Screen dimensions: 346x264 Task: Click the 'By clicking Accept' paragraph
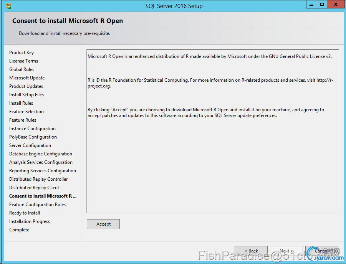coord(206,112)
